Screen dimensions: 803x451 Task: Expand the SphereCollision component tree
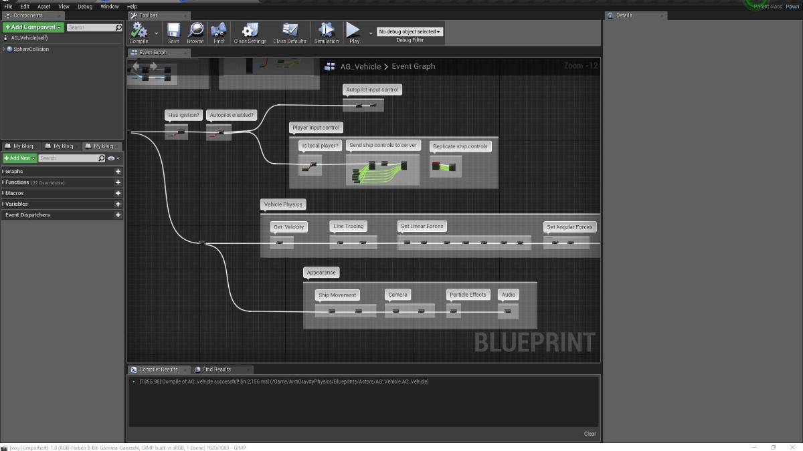coord(4,49)
